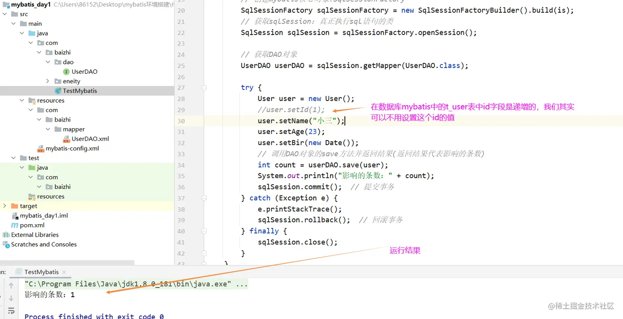This screenshot has height=319, width=623.
Task: Click the green java test folder icon
Action: tap(32, 168)
